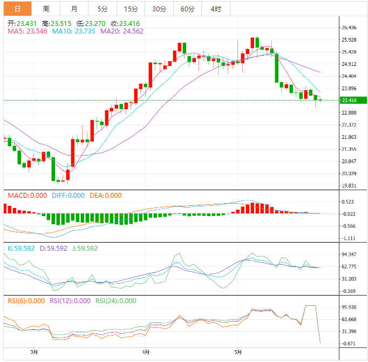This screenshot has width=368, height=362.
Task: Select the 日 (daily) chart tab
Action: [18, 9]
